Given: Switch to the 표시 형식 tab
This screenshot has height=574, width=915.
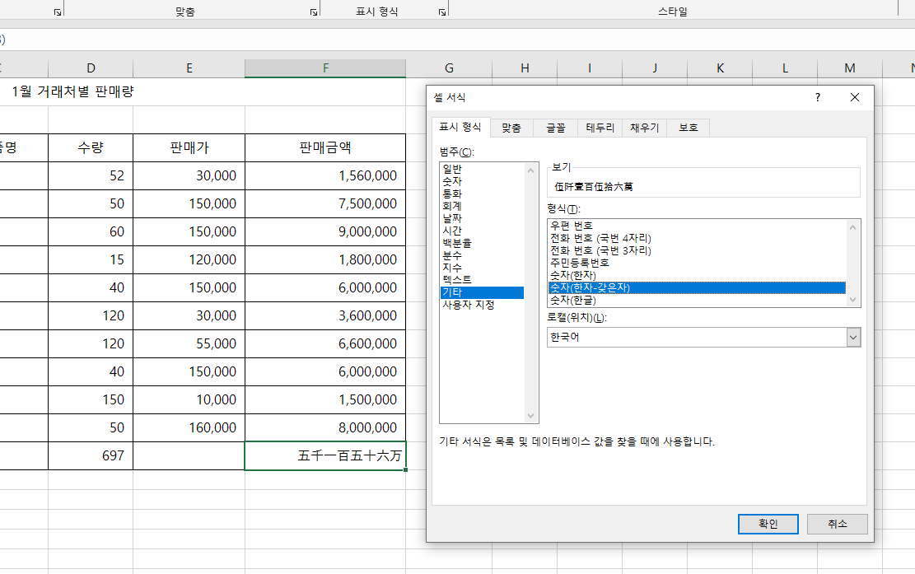Looking at the screenshot, I should click(460, 127).
